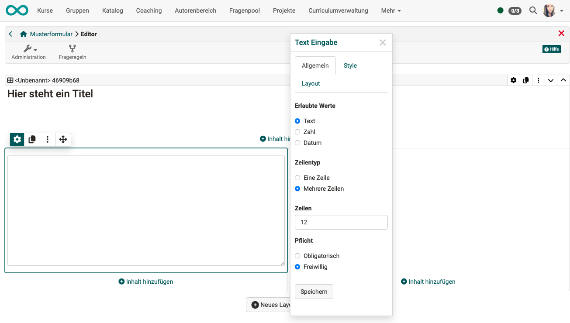Set field to Obligatorisch
570x323 pixels.
tap(297, 256)
